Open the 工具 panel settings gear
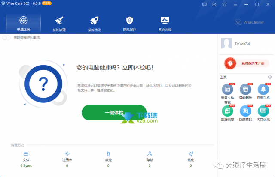This screenshot has width=275, height=177. pos(270,77)
